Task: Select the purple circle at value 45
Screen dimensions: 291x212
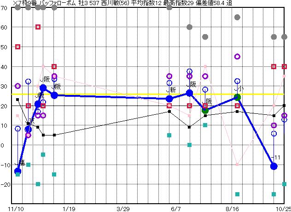Action: (x=237, y=57)
